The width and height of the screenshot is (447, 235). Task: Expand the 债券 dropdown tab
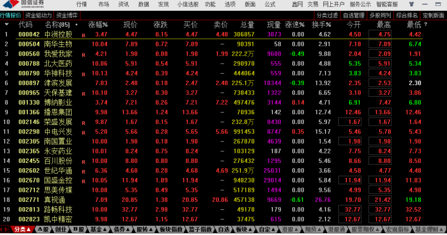click(x=122, y=229)
